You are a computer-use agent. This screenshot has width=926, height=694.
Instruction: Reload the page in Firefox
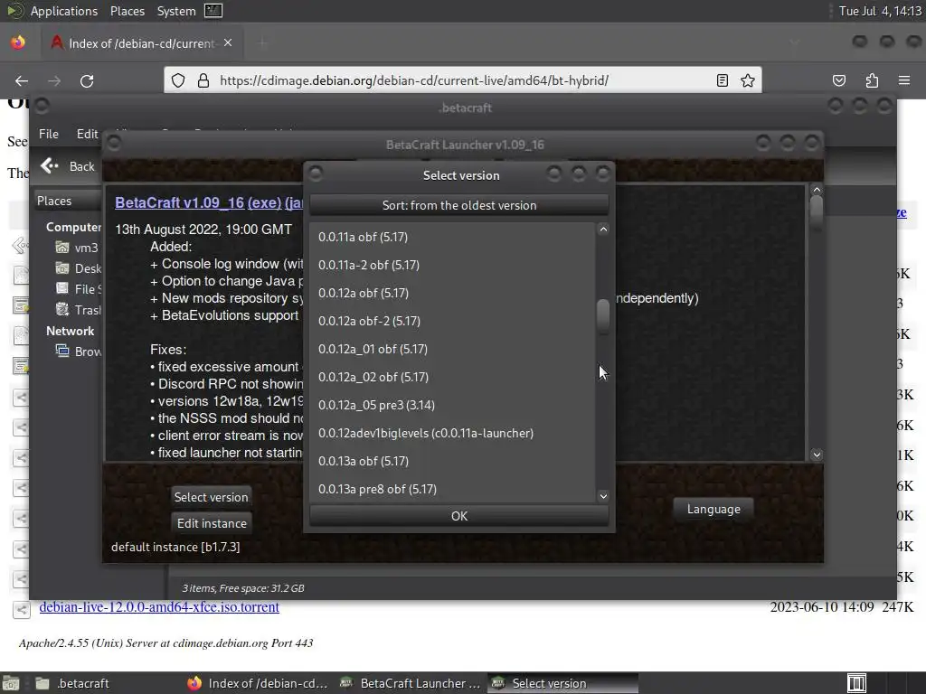click(87, 80)
